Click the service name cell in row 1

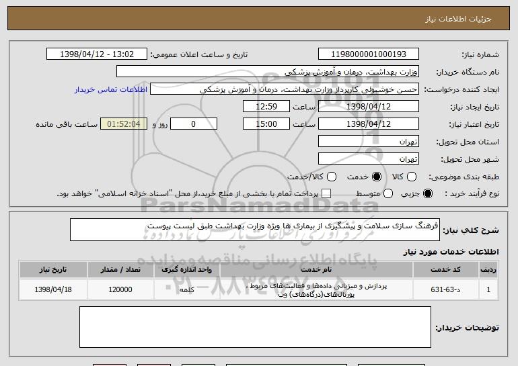(316, 290)
